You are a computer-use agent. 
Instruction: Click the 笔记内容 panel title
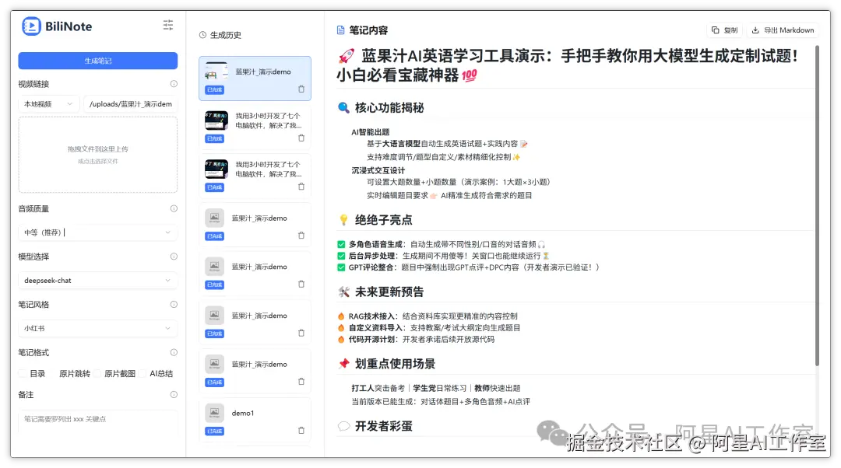[x=368, y=30]
